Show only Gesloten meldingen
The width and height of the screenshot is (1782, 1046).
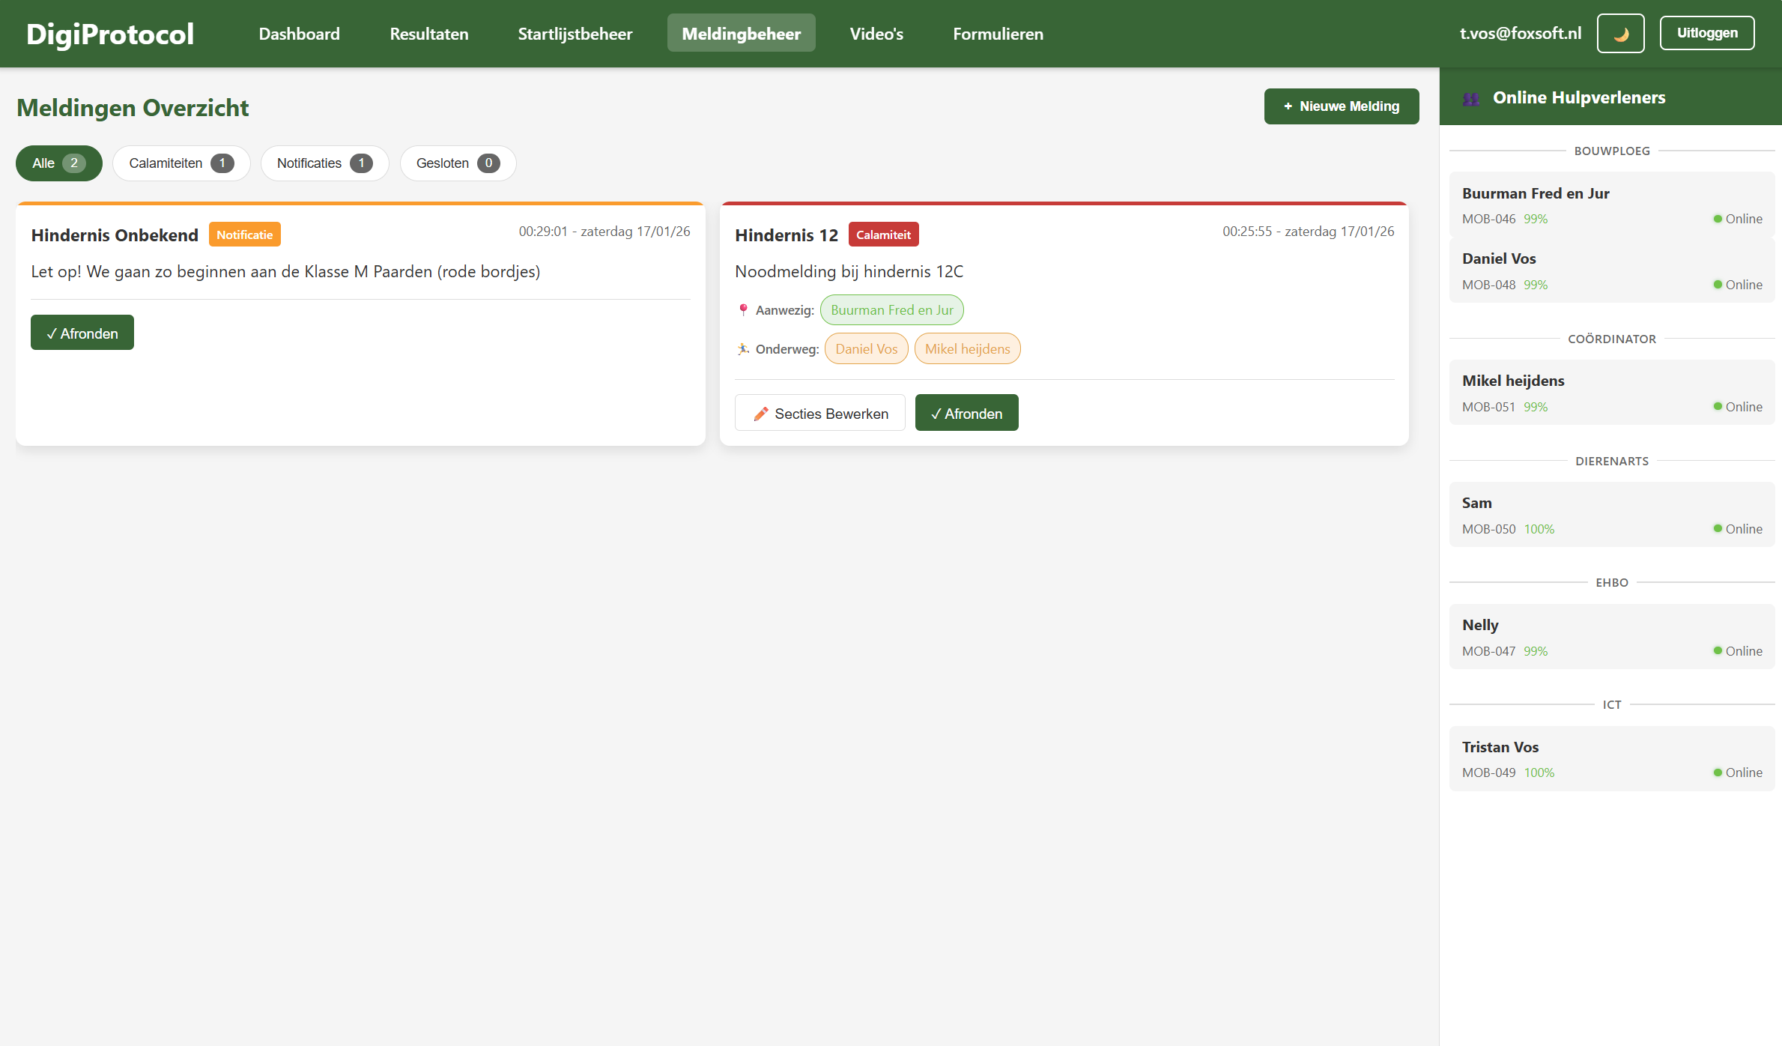tap(457, 163)
